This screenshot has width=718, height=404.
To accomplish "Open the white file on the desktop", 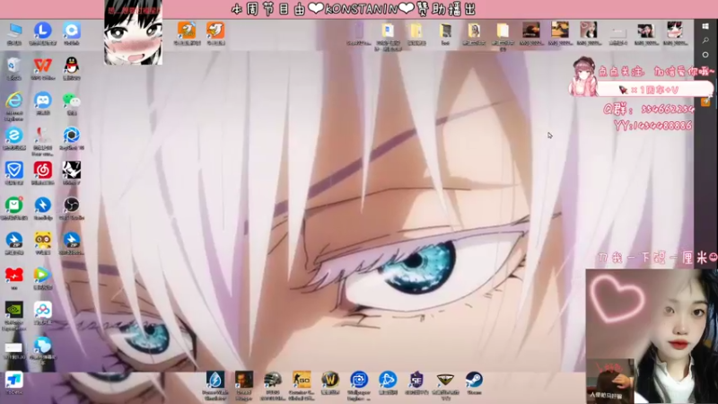I will point(14,348).
